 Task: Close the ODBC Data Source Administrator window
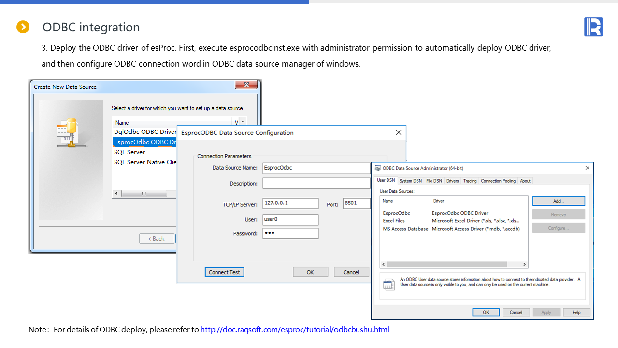[588, 168]
